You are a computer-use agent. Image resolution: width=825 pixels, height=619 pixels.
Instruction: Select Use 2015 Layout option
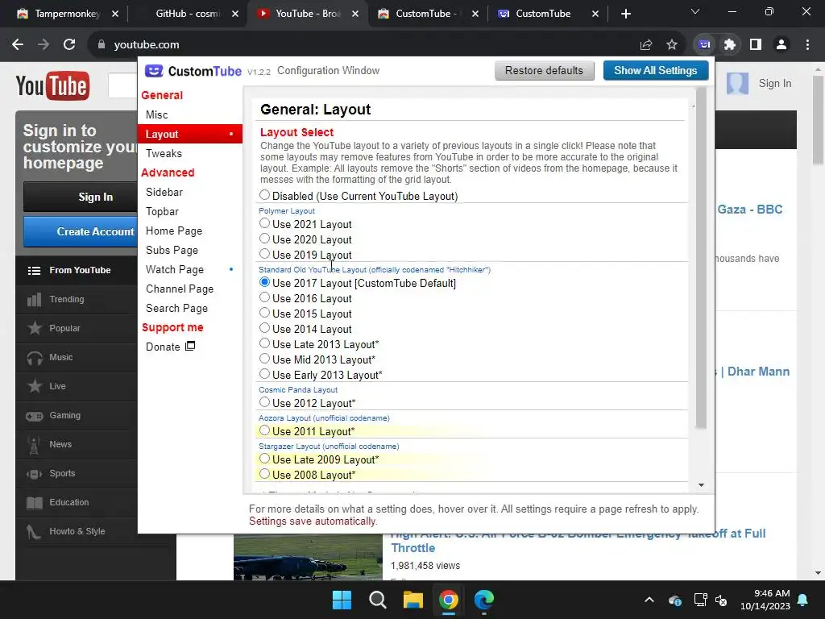pyautogui.click(x=264, y=313)
